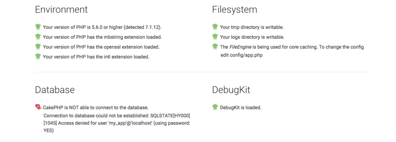Image resolution: width=396 pixels, height=142 pixels.
Task: Click the 'edit config/app.php' text
Action: pos(241,55)
